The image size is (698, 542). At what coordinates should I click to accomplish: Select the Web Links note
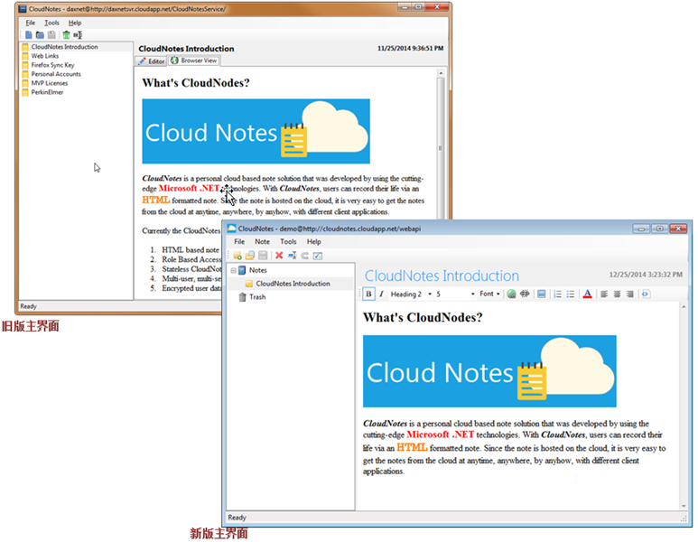[44, 56]
